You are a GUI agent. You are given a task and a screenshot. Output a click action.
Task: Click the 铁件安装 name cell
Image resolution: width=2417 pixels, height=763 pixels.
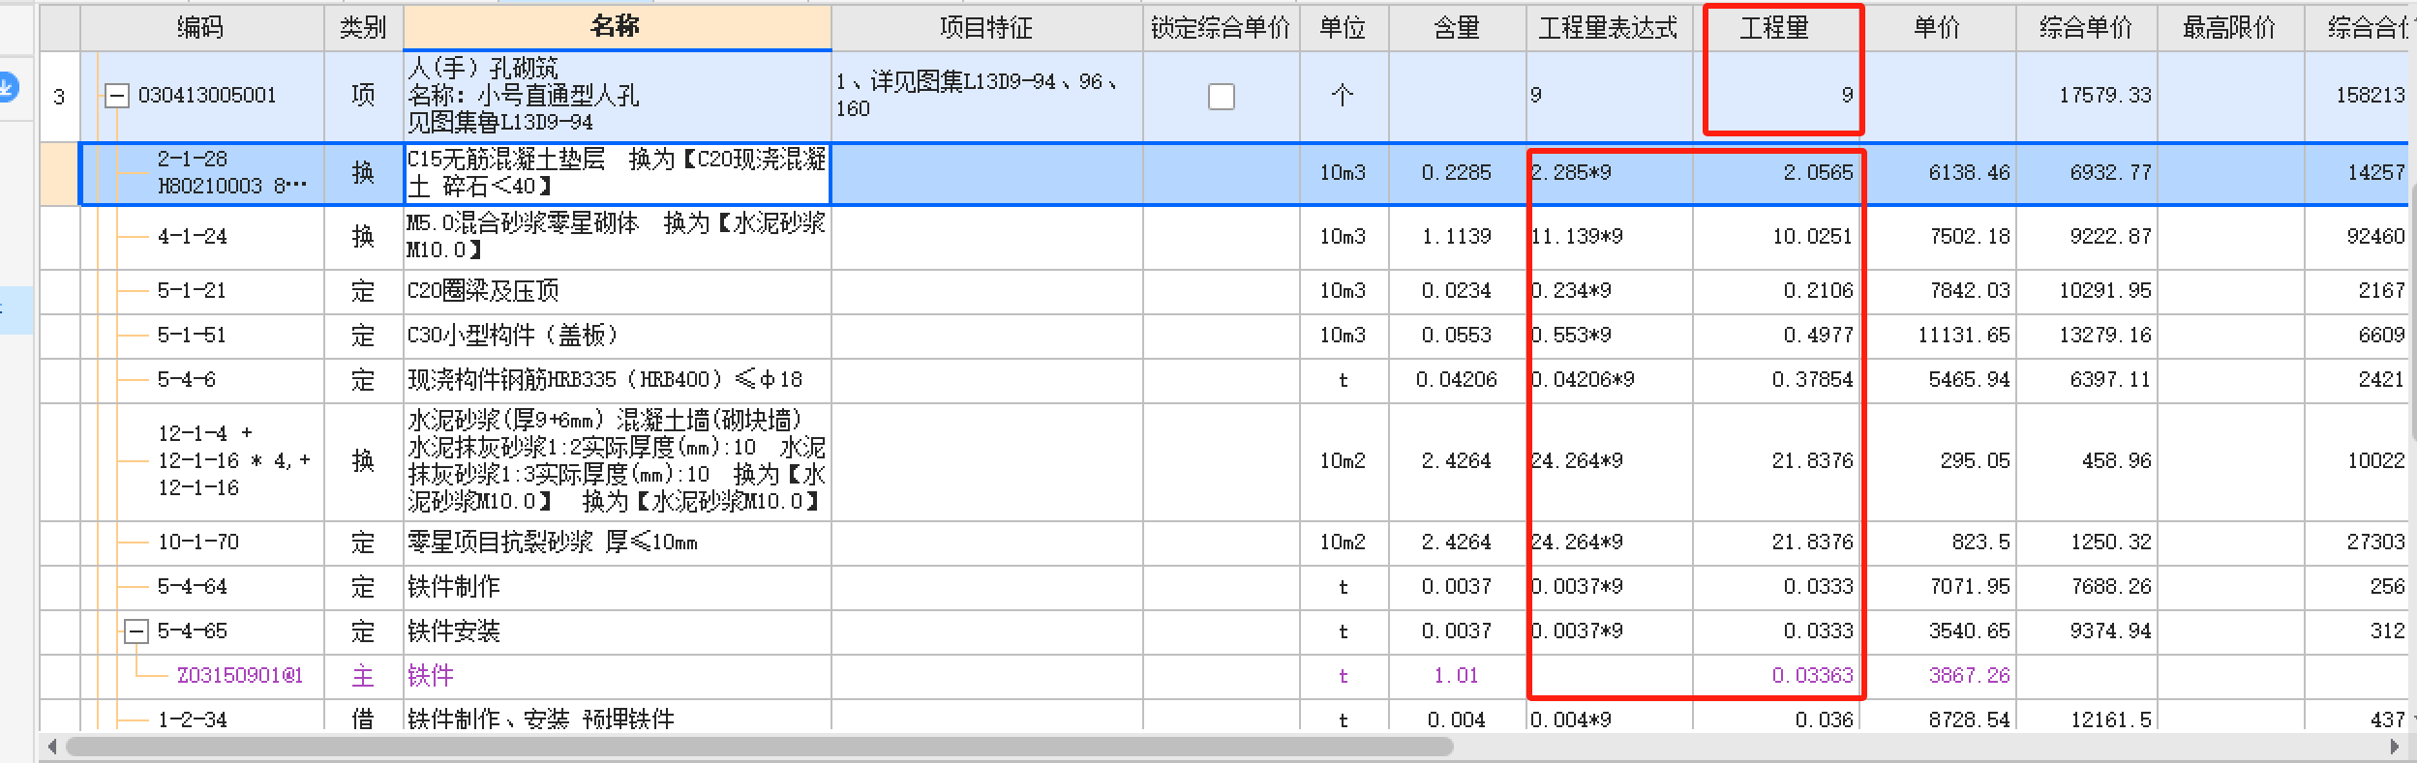[617, 631]
